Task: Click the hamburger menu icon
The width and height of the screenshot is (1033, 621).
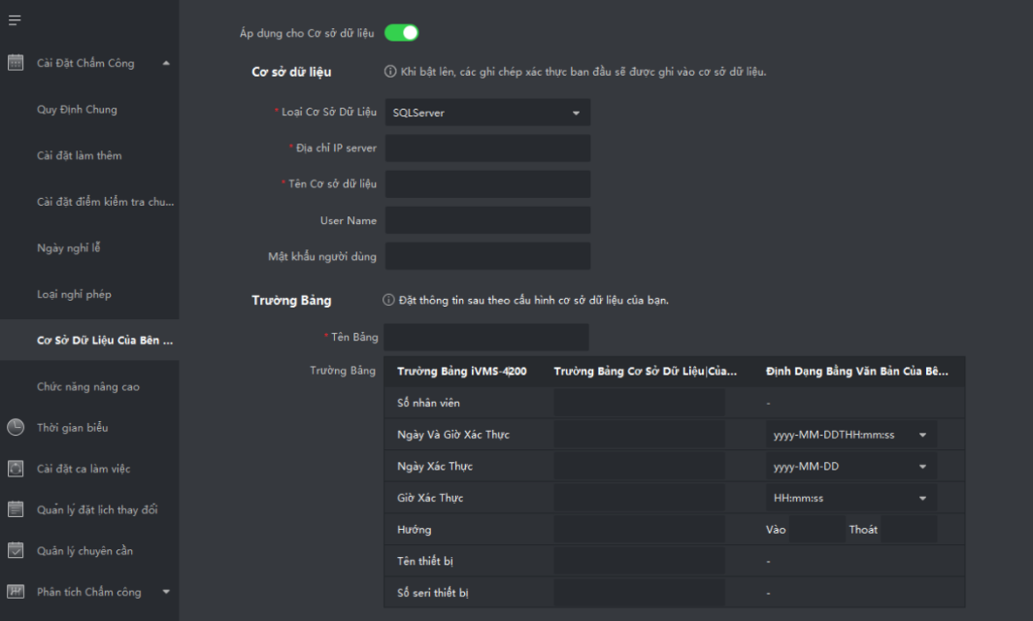Action: (15, 20)
